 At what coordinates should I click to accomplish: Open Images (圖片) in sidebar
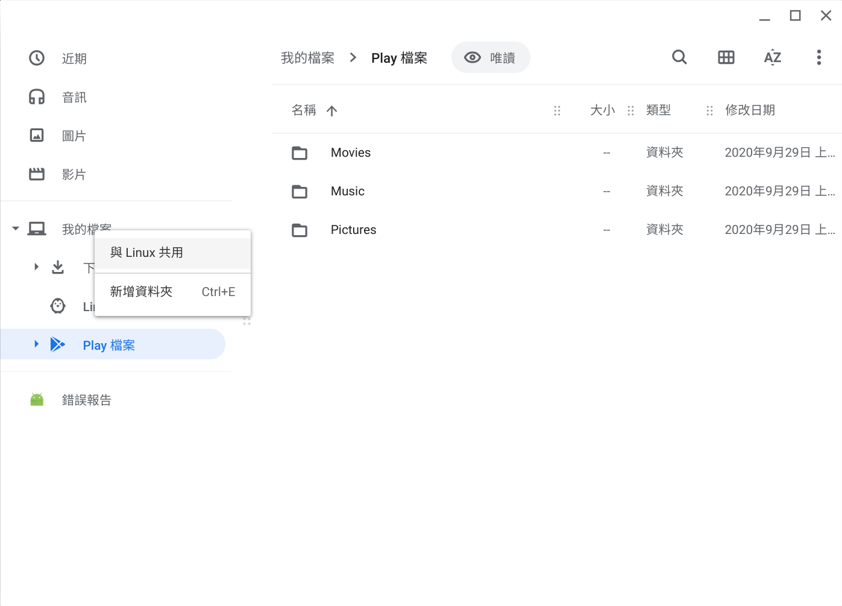coord(74,136)
